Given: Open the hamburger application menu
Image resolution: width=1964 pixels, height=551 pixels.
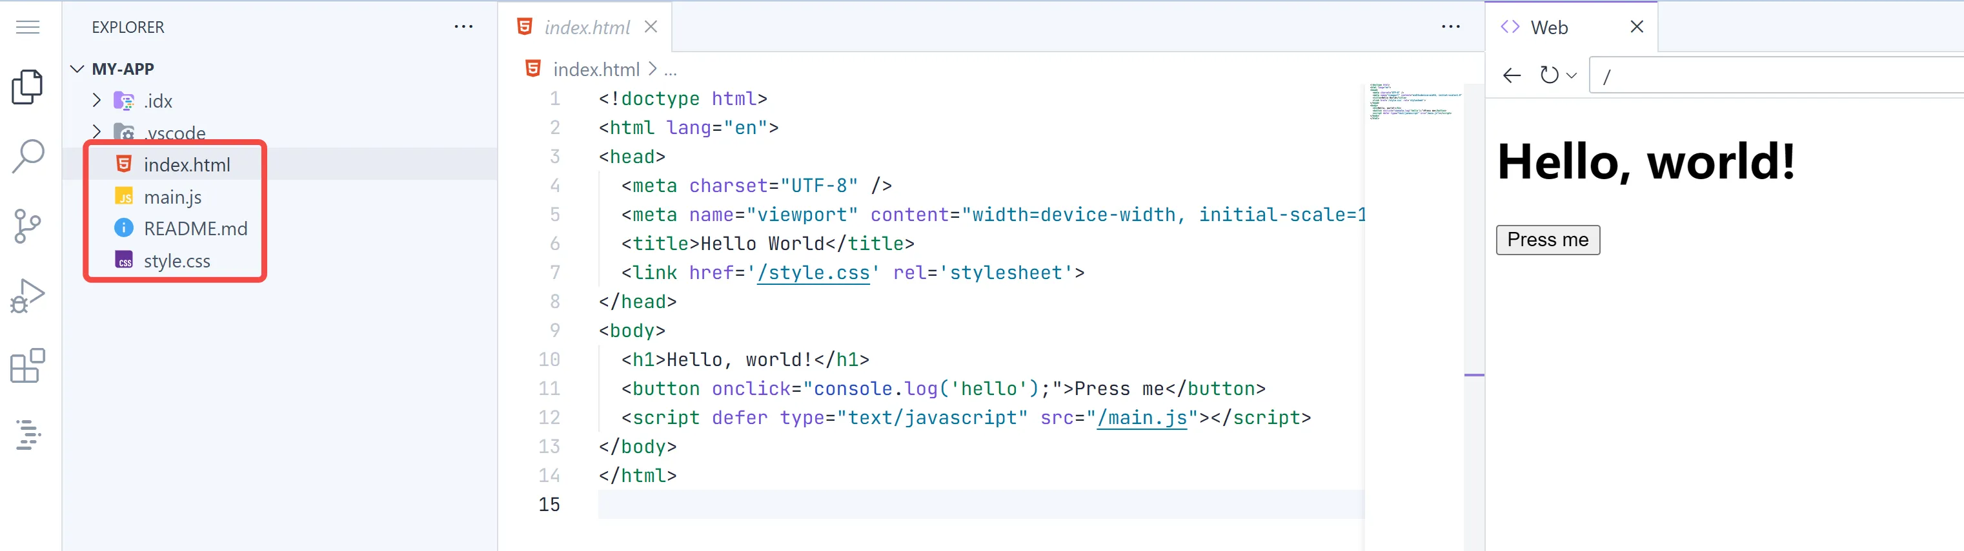Looking at the screenshot, I should pos(28,28).
